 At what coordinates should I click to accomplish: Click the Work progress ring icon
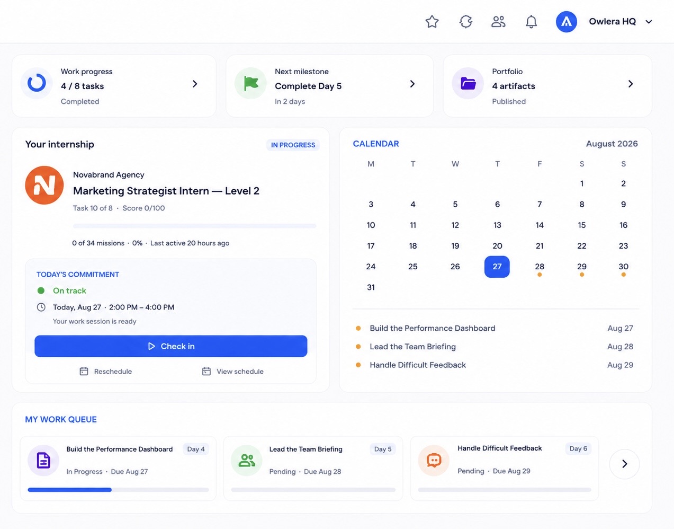click(x=37, y=83)
